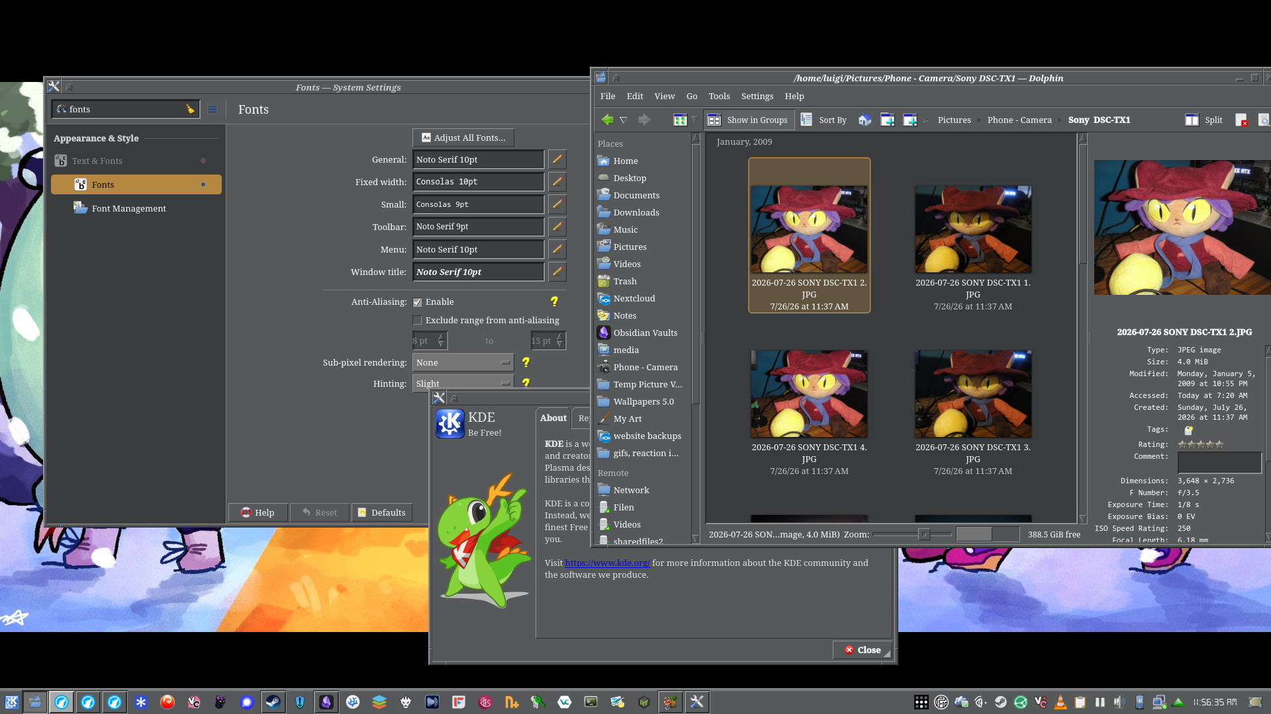
Task: Toggle Show in Groups in Dolphin toolbar
Action: (749, 120)
